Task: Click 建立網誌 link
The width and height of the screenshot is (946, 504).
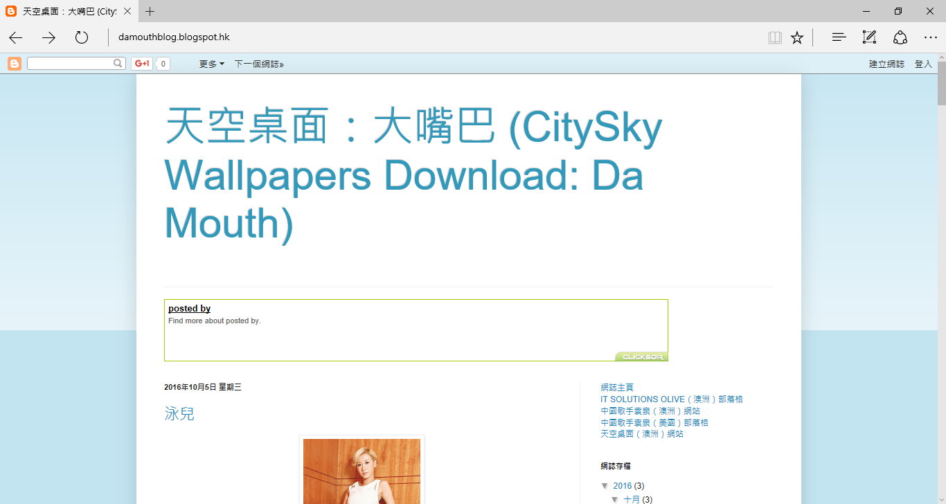Action: (886, 64)
